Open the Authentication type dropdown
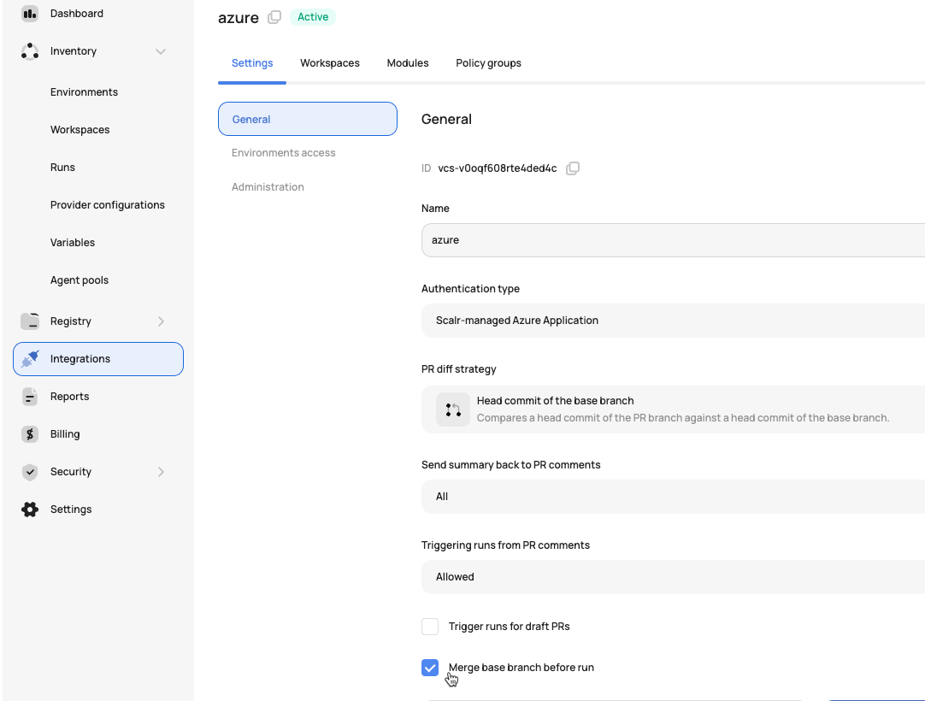925x701 pixels. pos(673,321)
